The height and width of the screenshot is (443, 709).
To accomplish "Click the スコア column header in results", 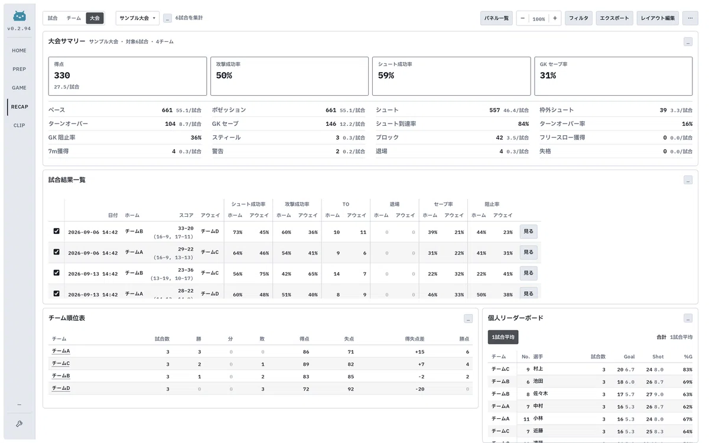I will (186, 215).
